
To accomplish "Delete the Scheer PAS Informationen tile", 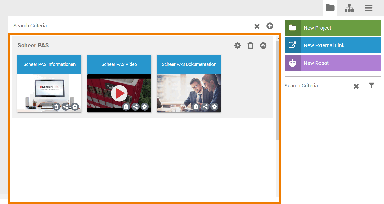I will [x=57, y=107].
